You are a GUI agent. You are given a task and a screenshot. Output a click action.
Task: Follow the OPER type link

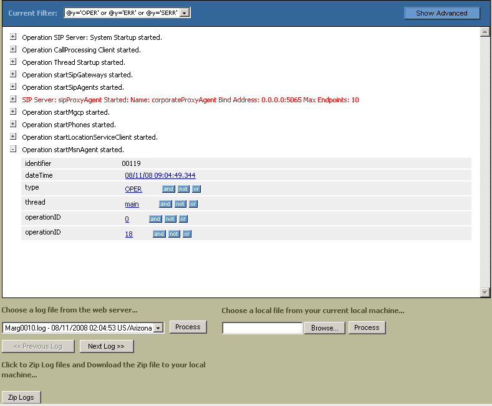pyautogui.click(x=133, y=189)
